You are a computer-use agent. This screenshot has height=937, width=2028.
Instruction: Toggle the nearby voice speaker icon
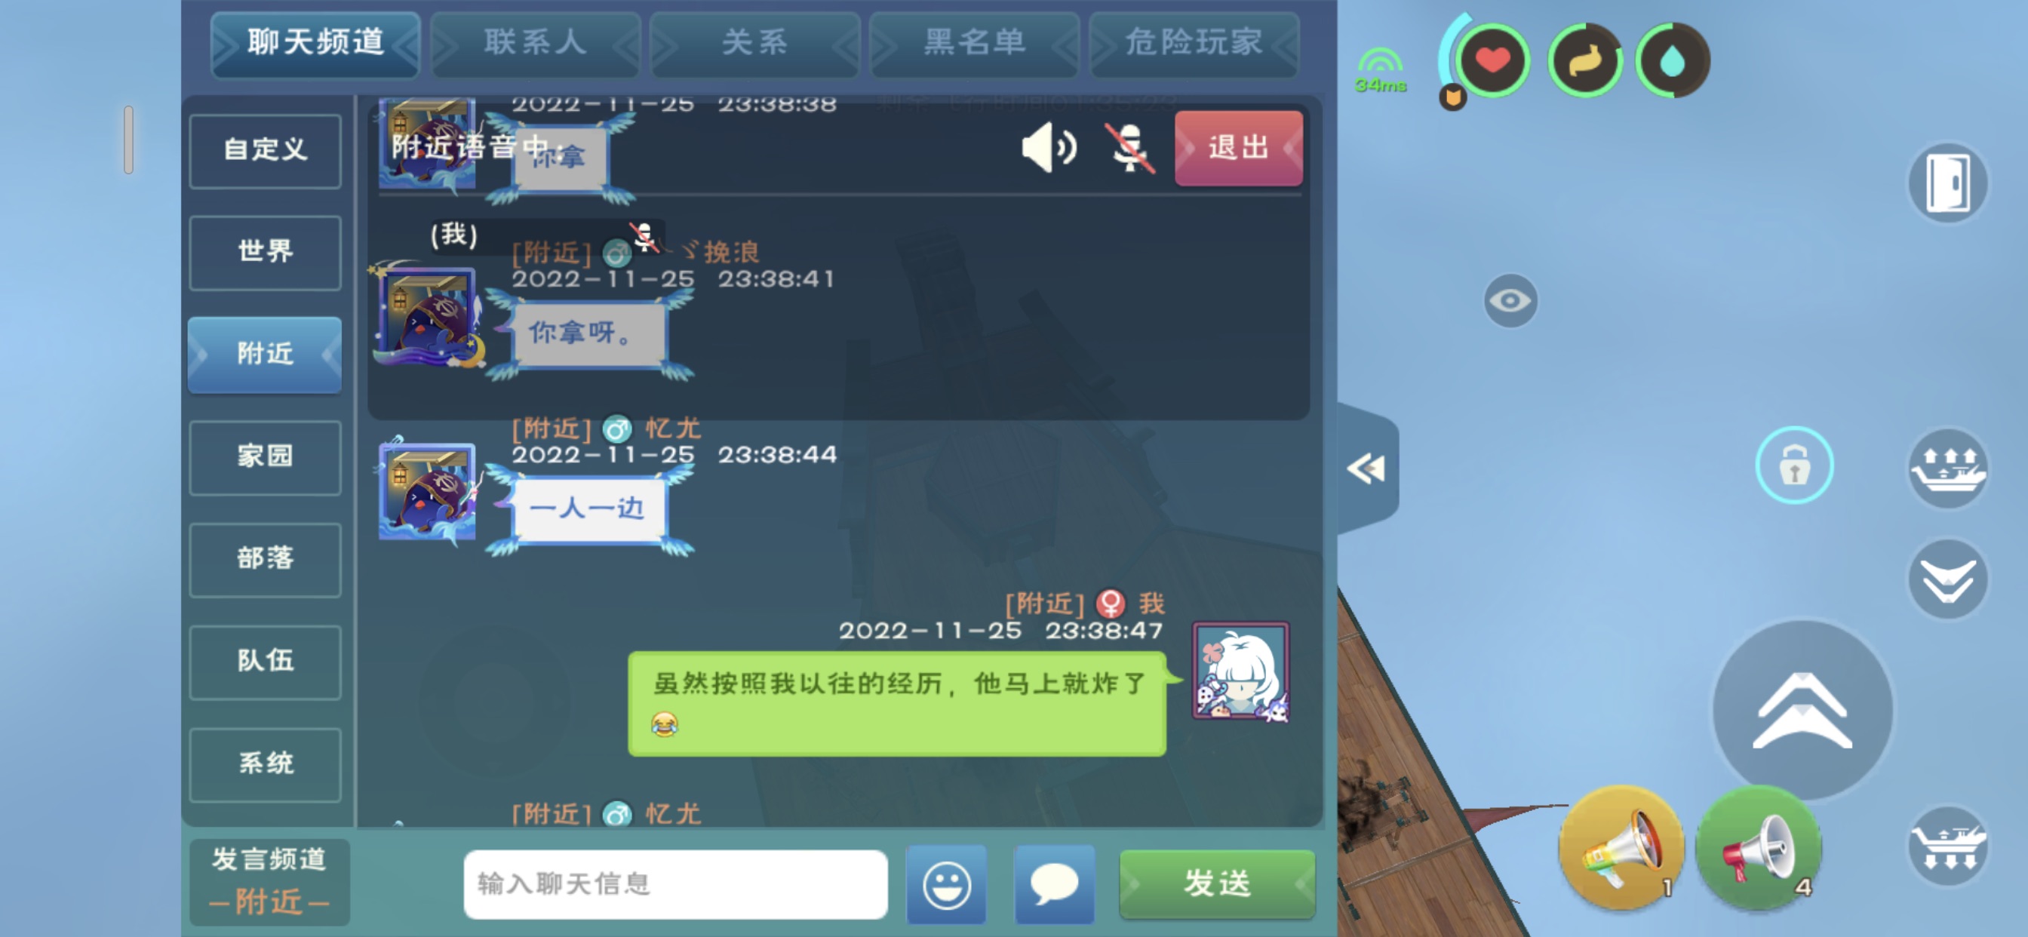1049,147
